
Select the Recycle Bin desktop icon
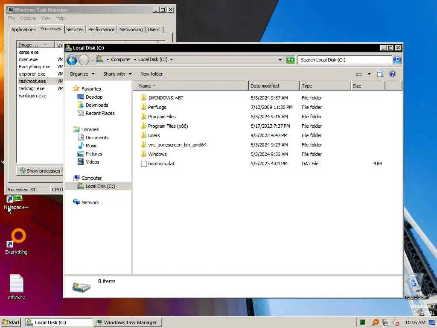click(416, 287)
